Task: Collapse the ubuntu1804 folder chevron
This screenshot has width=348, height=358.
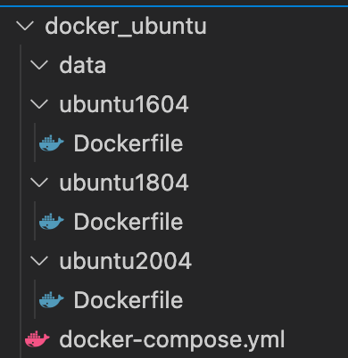Action: click(39, 183)
